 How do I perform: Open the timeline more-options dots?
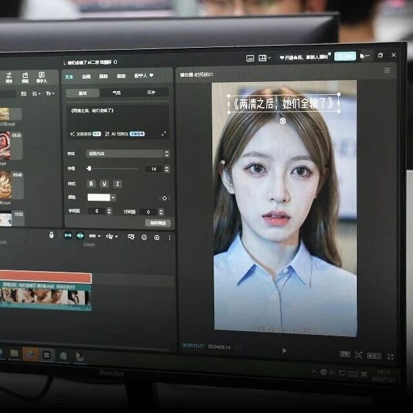(169, 238)
